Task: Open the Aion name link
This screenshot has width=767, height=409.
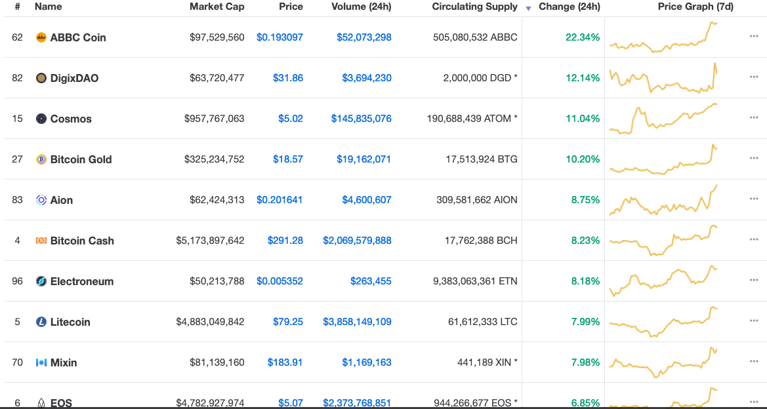Action: click(x=62, y=200)
